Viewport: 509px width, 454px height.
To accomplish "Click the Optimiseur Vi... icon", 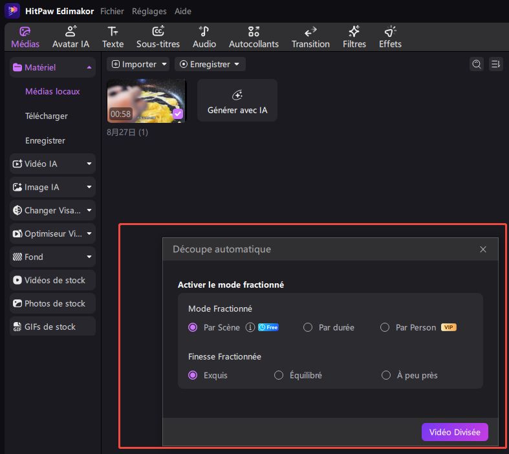I will 17,233.
